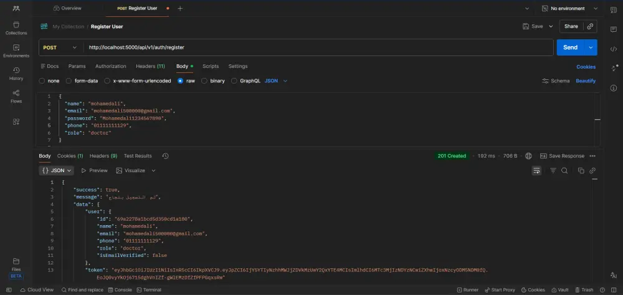Change the response JSON format dropdown
This screenshot has width=623, height=295.
point(57,170)
